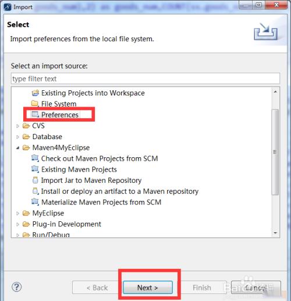Expand the Plug-in Development node

17,224
